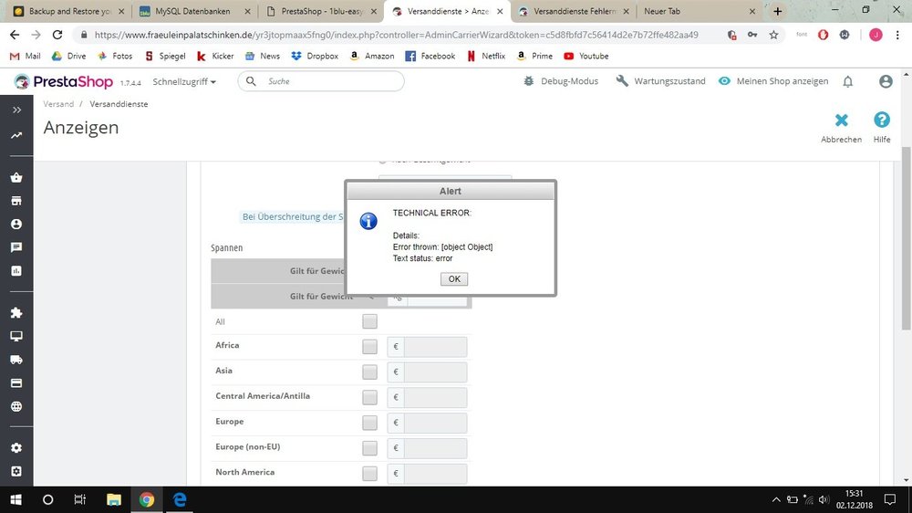The image size is (912, 513).
Task: Open Advanced Parameters icon at the sidebar bottom
Action: point(16,471)
